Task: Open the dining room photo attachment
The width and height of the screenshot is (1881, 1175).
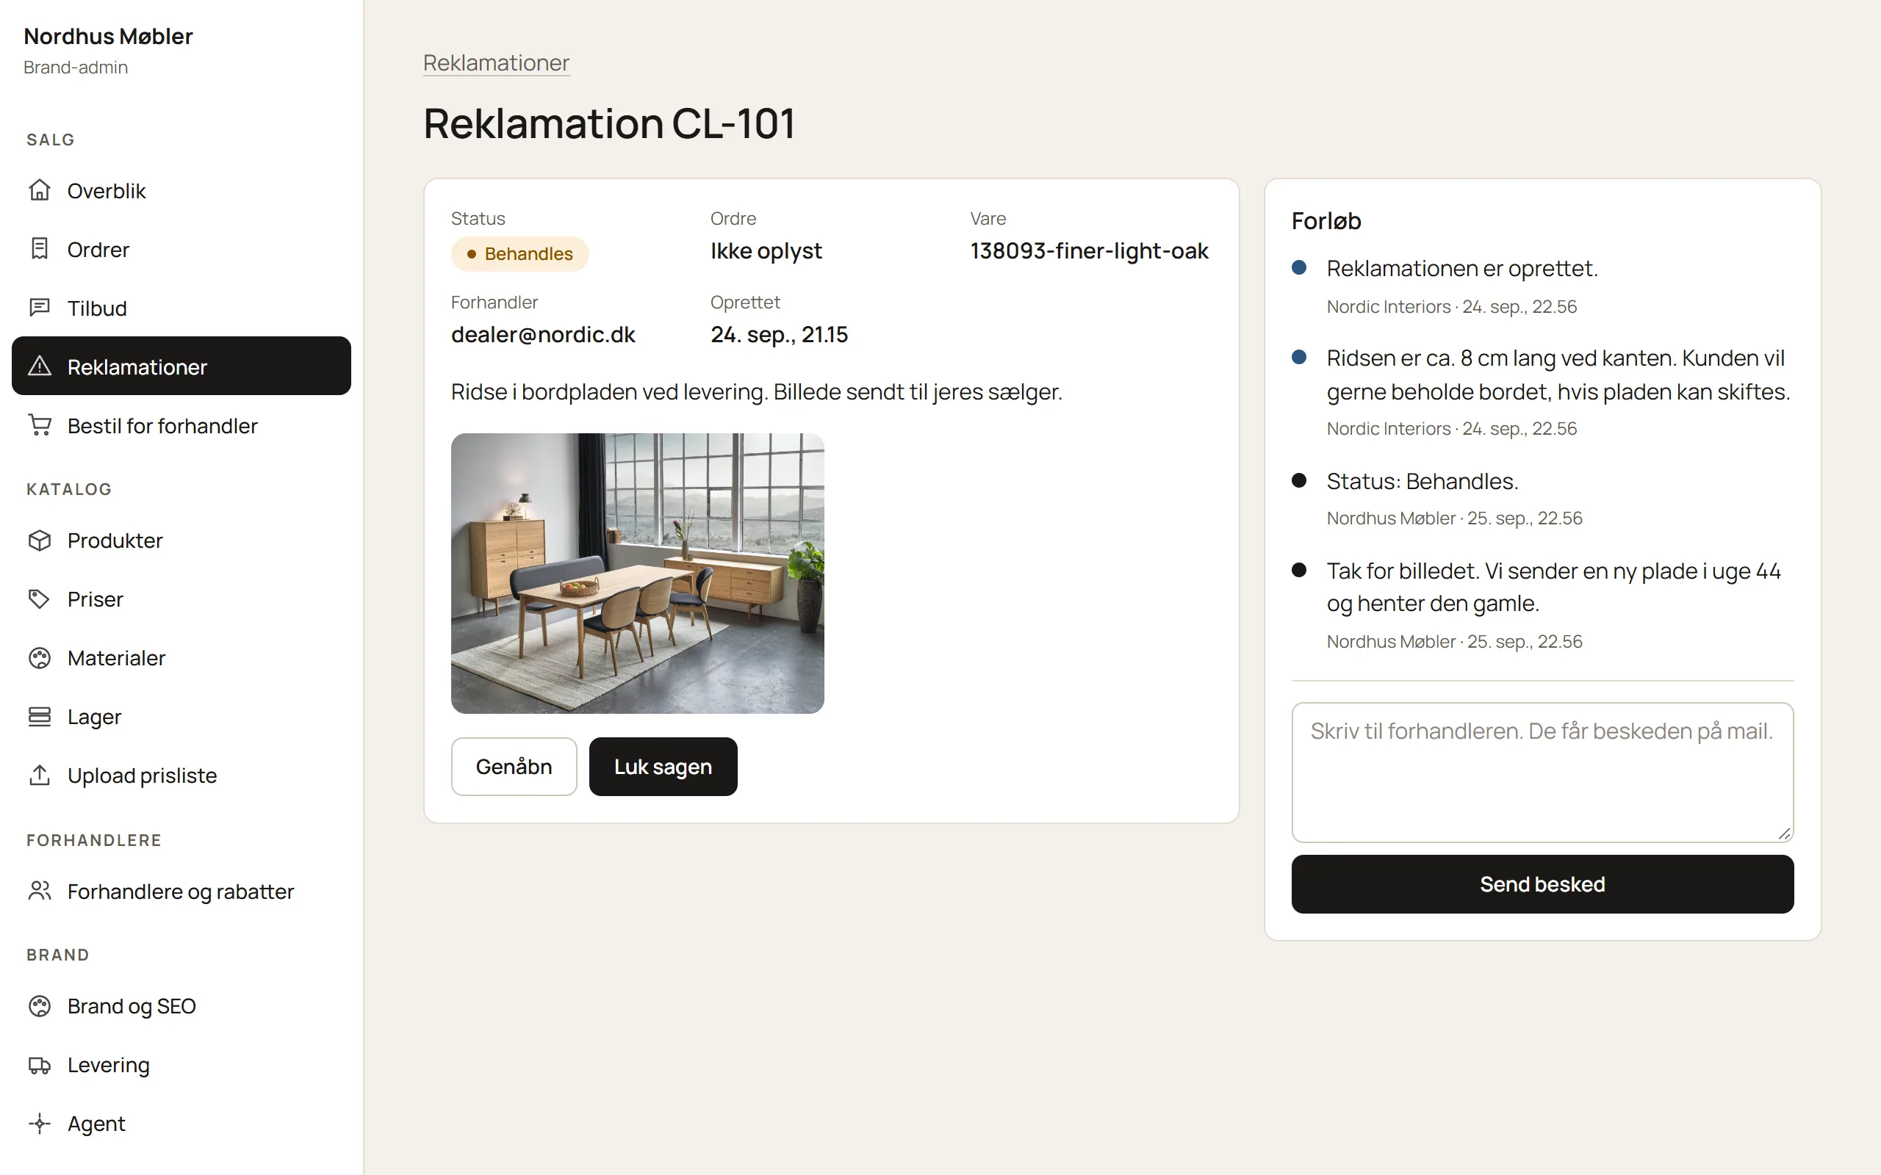Action: (x=637, y=574)
